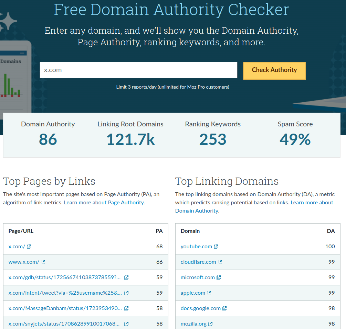Screen dimensions: 346x329
Task: Click external link icon next to youtube.com
Action: (216, 247)
